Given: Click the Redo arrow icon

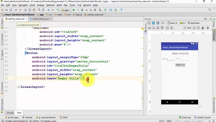Looking at the screenshot, I should pyautogui.click(x=20, y=10).
